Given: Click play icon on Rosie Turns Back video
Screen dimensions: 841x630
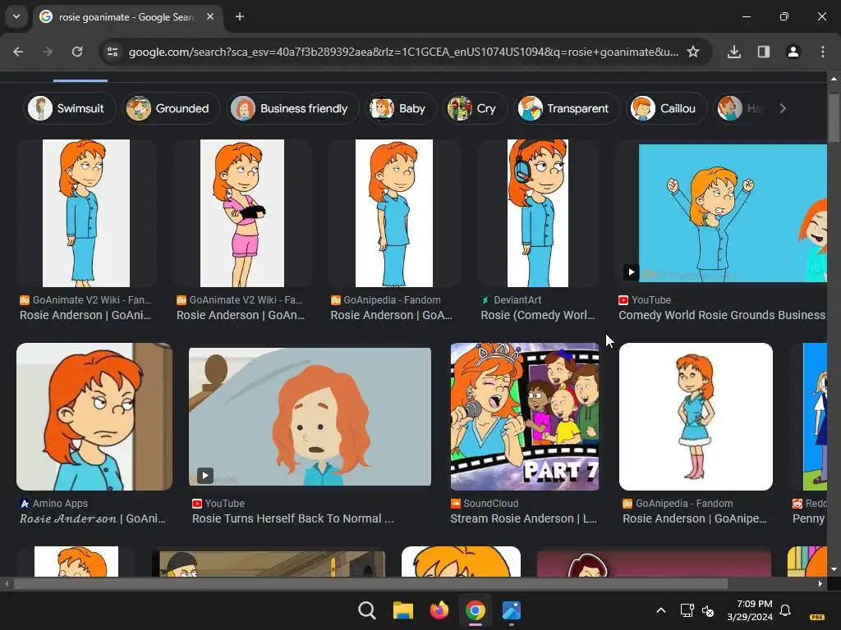Looking at the screenshot, I should 205,476.
